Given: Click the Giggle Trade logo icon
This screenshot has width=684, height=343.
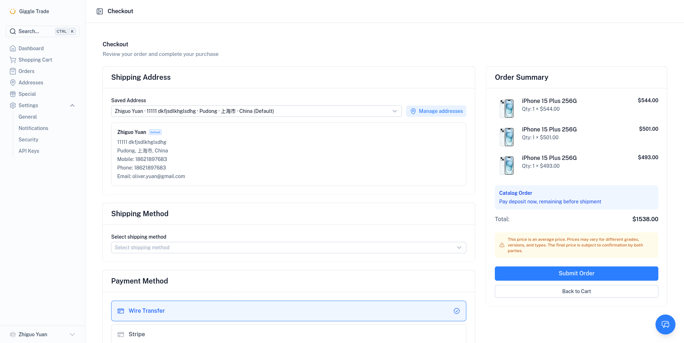Looking at the screenshot, I should pyautogui.click(x=13, y=11).
